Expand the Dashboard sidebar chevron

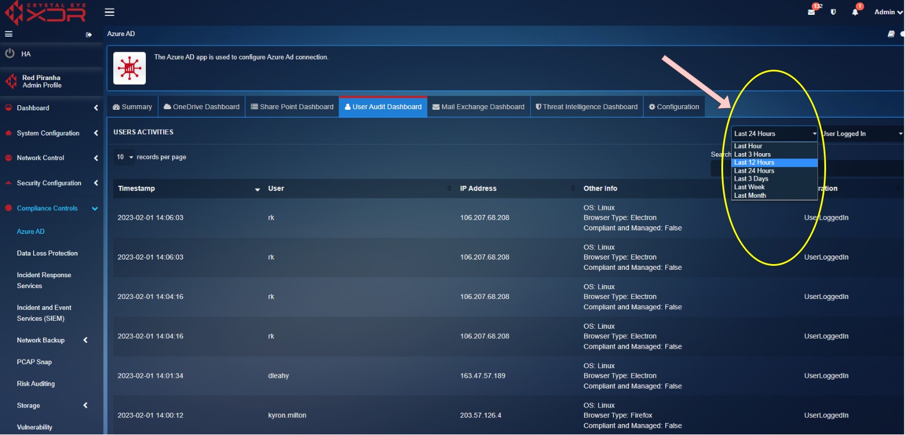pos(96,107)
